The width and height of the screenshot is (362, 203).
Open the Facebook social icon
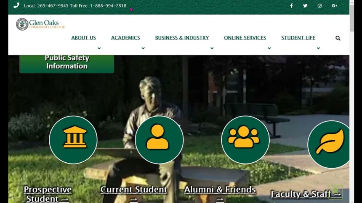click(291, 6)
